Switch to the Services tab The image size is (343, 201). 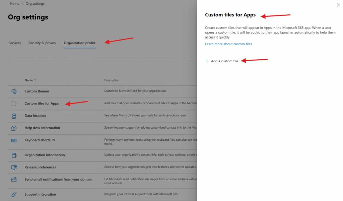click(x=14, y=43)
